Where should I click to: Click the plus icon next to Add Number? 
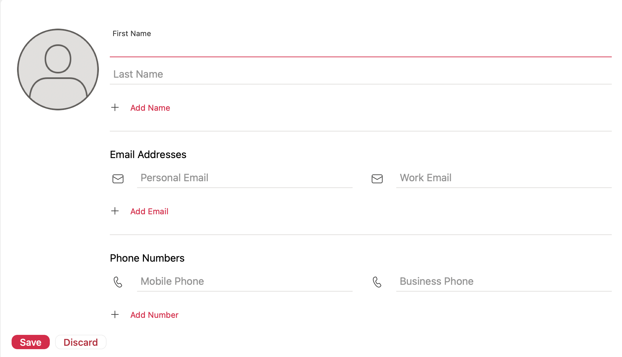(x=115, y=314)
